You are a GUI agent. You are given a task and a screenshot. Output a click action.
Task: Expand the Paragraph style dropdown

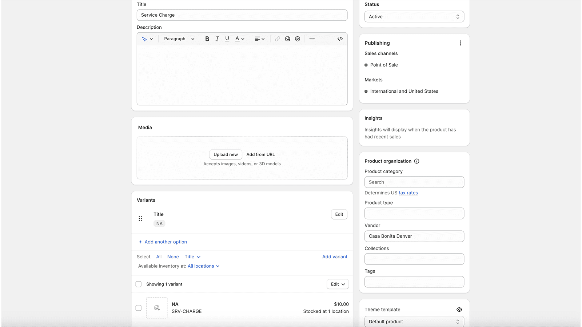coord(179,39)
